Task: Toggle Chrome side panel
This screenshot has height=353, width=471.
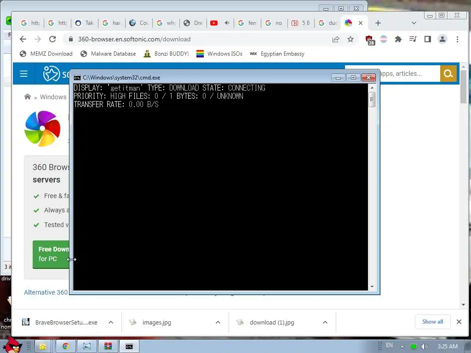Action: coord(428,39)
